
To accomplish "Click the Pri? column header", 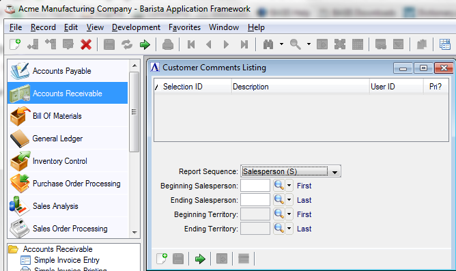I will (436, 87).
